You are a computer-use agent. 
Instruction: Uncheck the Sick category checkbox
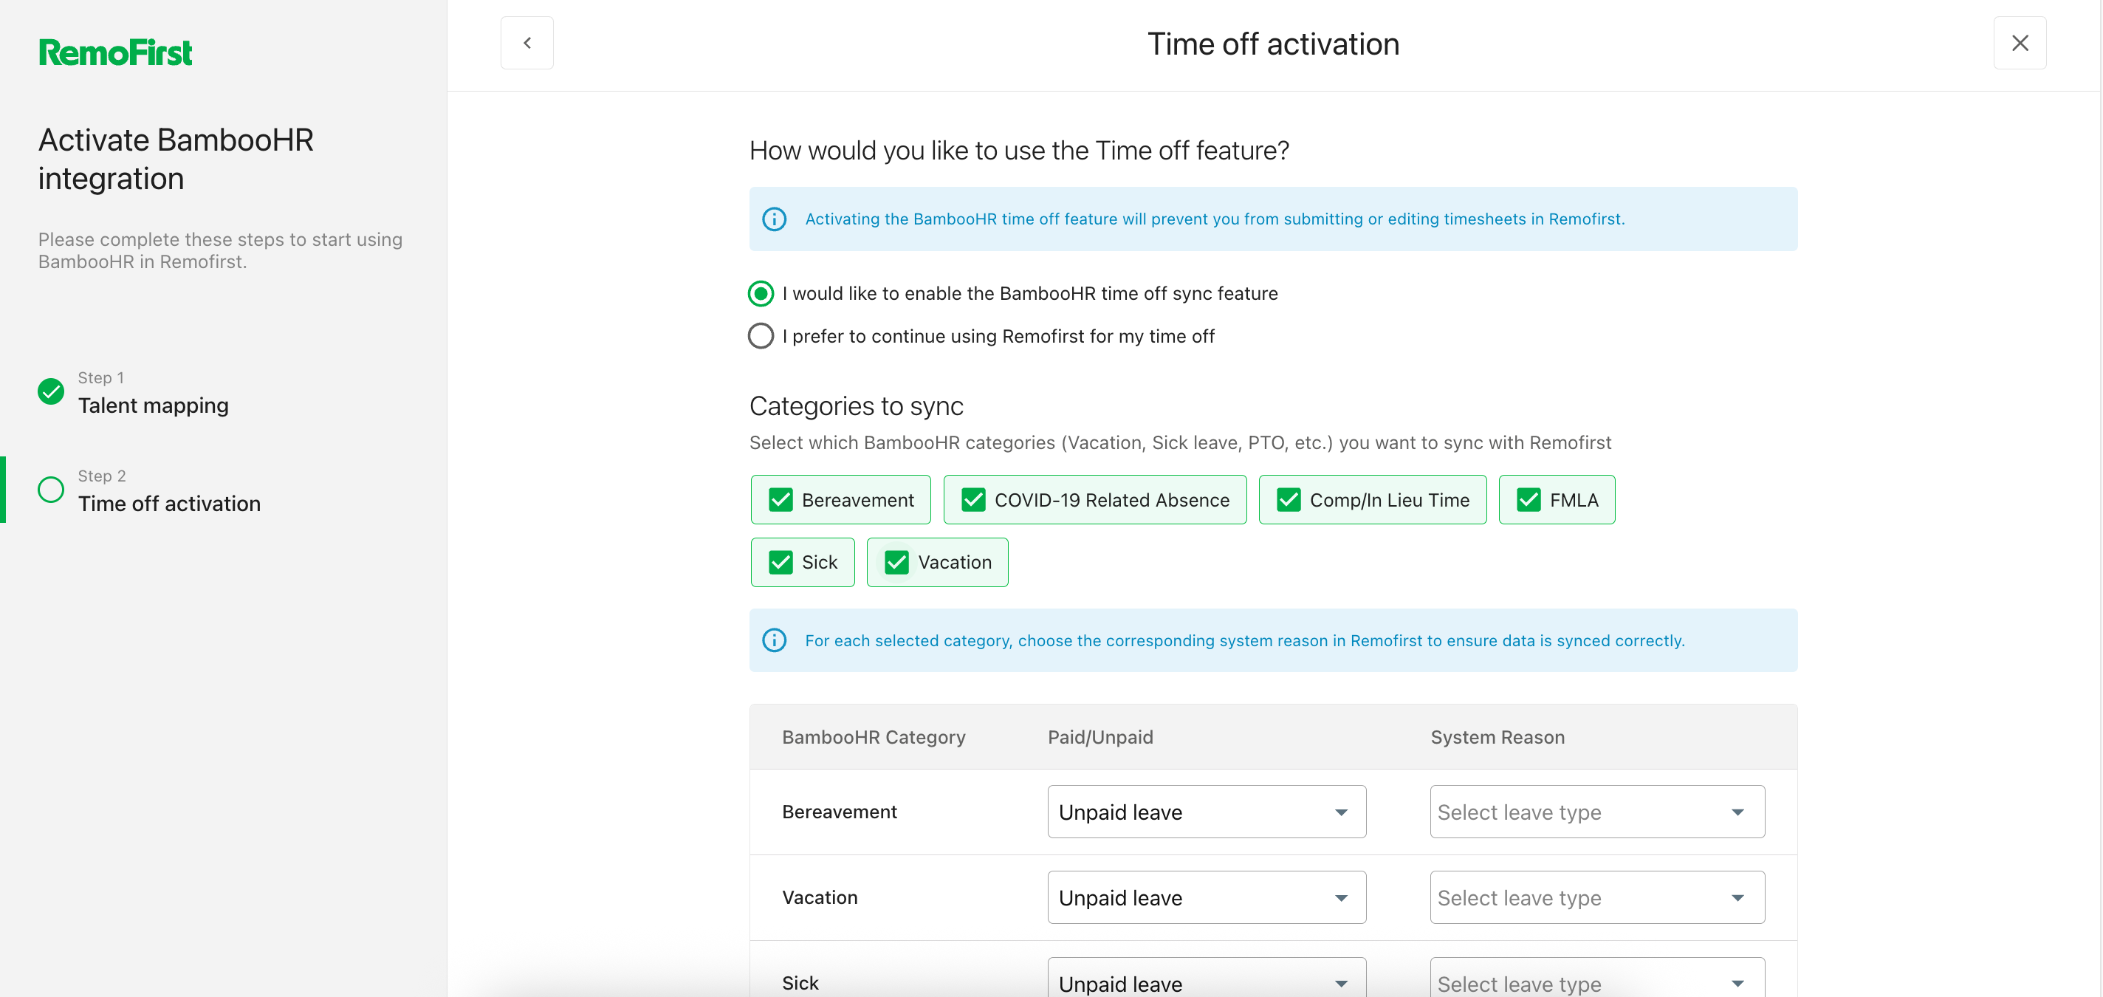click(x=781, y=562)
